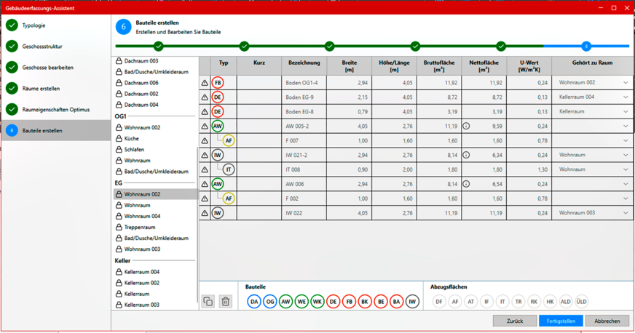Click the Breite value 2,94 of Boden OG1-4
Screen dimensions: 635x333
(x=363, y=83)
